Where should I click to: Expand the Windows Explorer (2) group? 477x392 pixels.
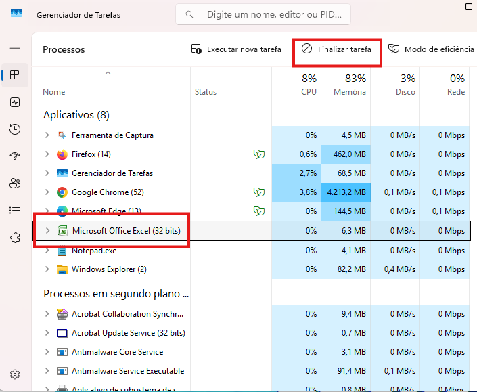tap(47, 269)
